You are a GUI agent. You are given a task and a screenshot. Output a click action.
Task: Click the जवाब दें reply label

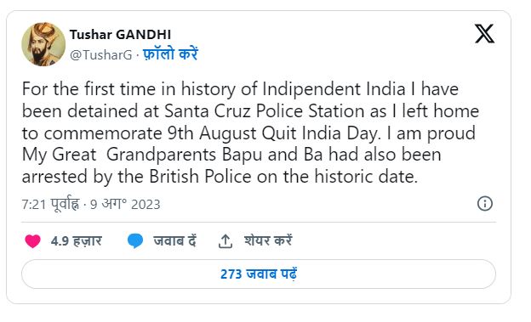tap(174, 241)
